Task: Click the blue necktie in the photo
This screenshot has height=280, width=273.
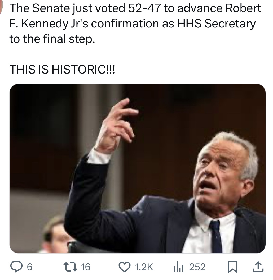Action: click(216, 235)
